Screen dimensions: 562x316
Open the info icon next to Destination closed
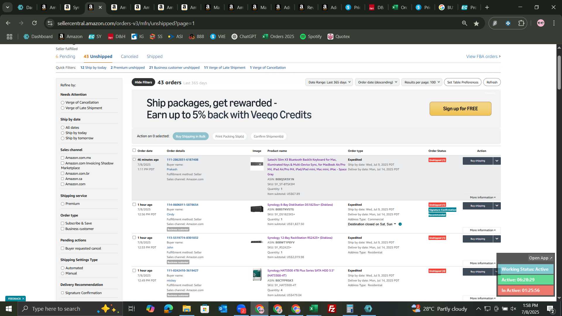(x=400, y=224)
